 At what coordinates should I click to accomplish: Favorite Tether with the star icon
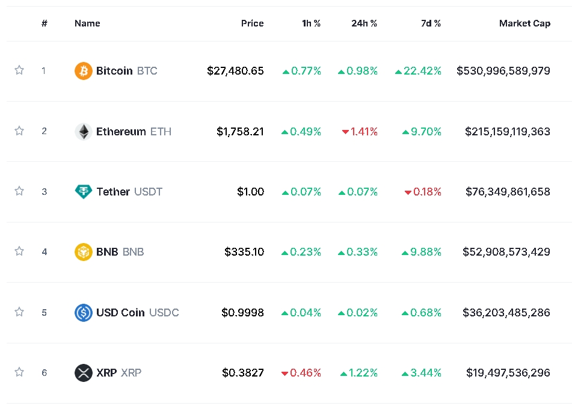coord(19,191)
